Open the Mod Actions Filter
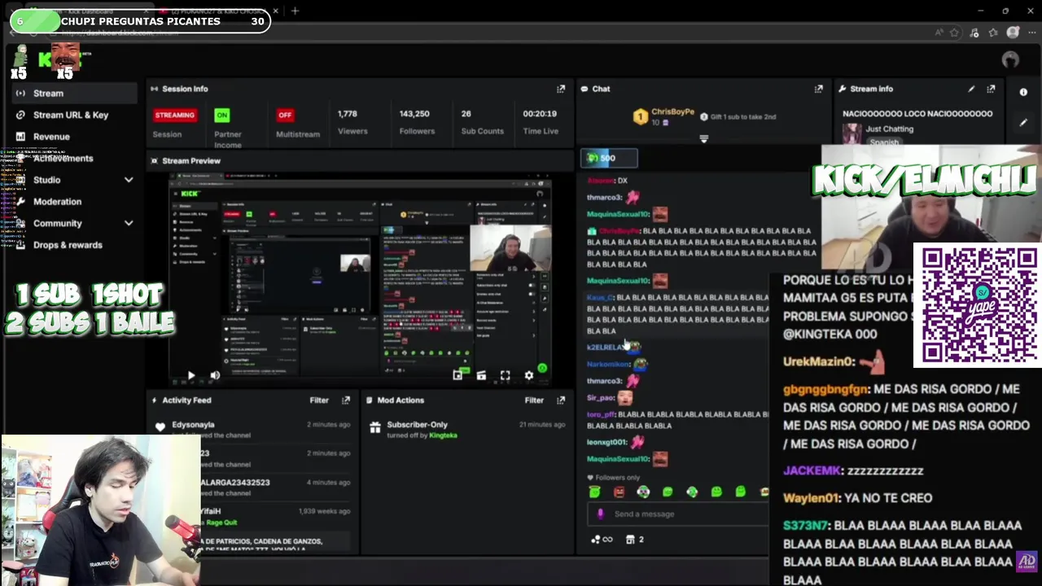 [533, 400]
